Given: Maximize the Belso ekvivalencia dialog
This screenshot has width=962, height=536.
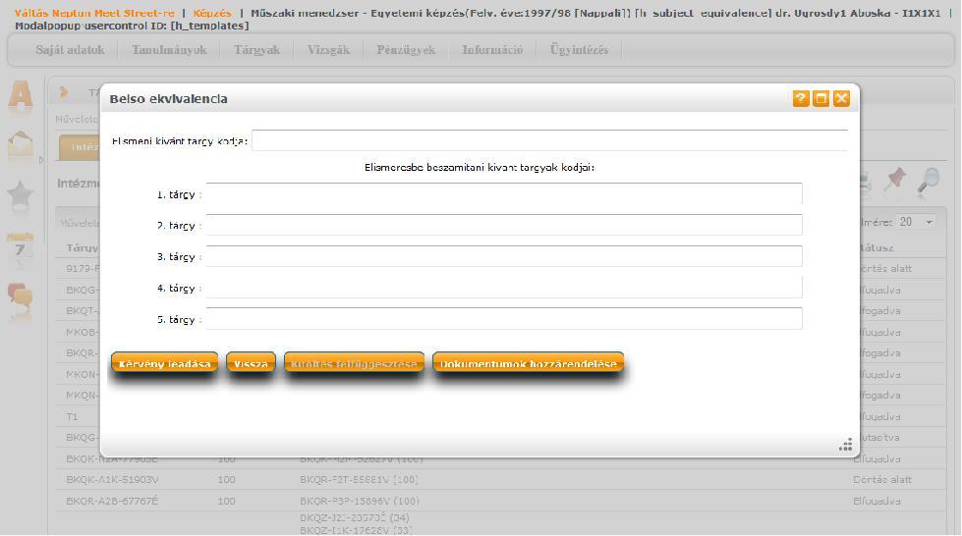Looking at the screenshot, I should click(821, 99).
